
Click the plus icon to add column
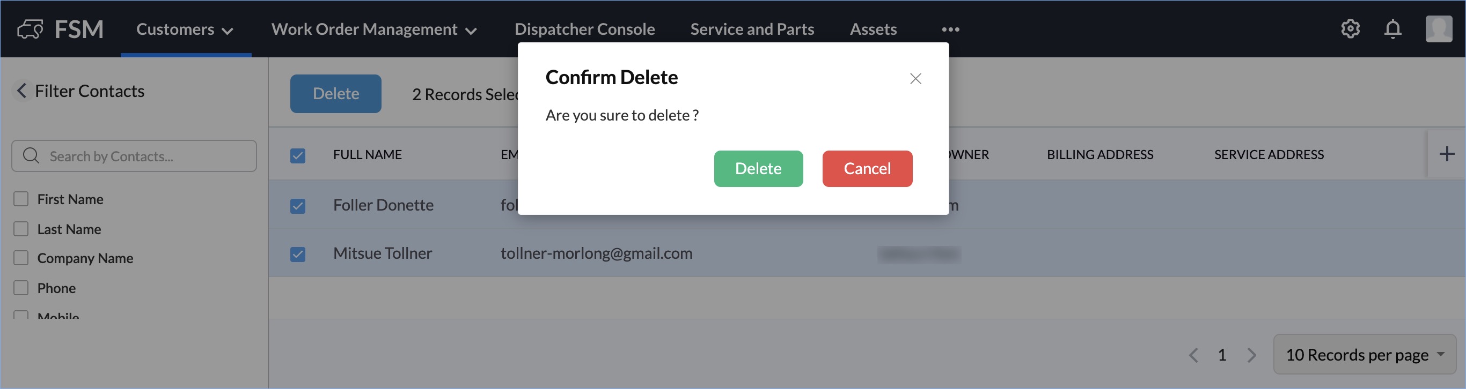[x=1446, y=154]
